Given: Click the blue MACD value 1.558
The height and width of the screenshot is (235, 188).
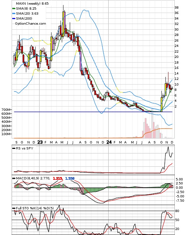Looking at the screenshot, I should tap(70, 178).
